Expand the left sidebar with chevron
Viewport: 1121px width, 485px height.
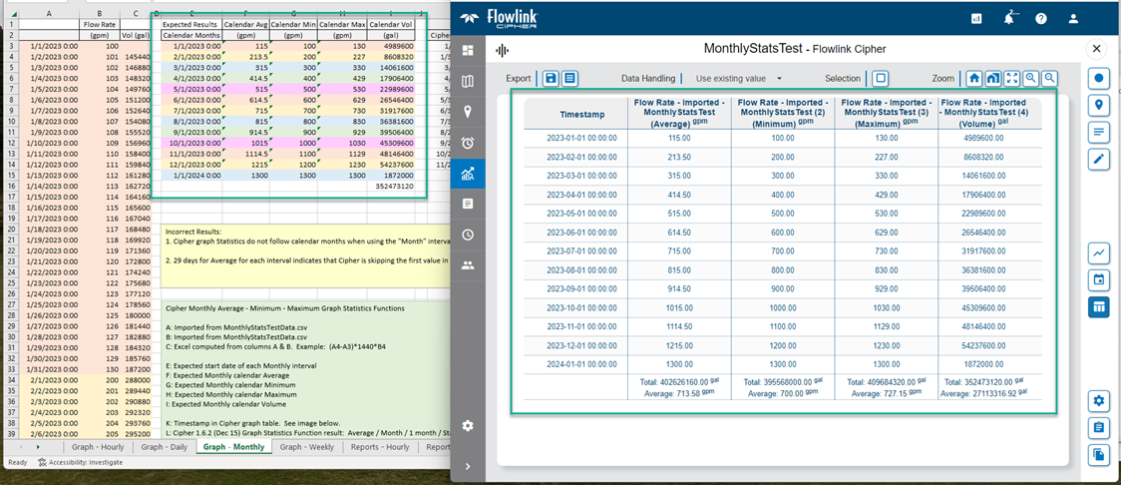point(467,466)
